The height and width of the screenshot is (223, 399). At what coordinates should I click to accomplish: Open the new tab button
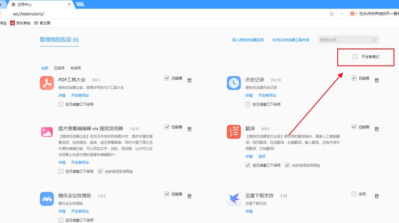tap(80, 4)
